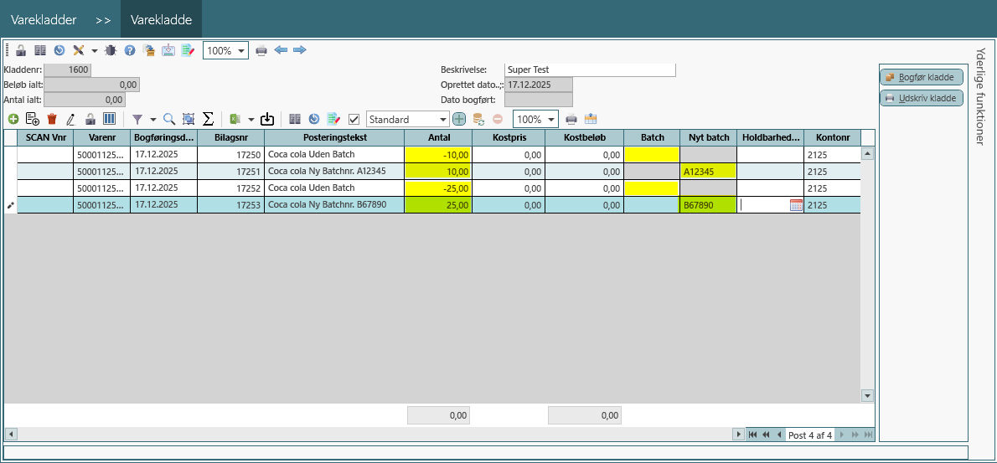The height and width of the screenshot is (463, 997).
Task: Click the bug icon in top toolbar
Action: click(111, 50)
